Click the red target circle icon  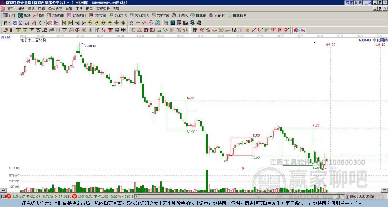77,30
